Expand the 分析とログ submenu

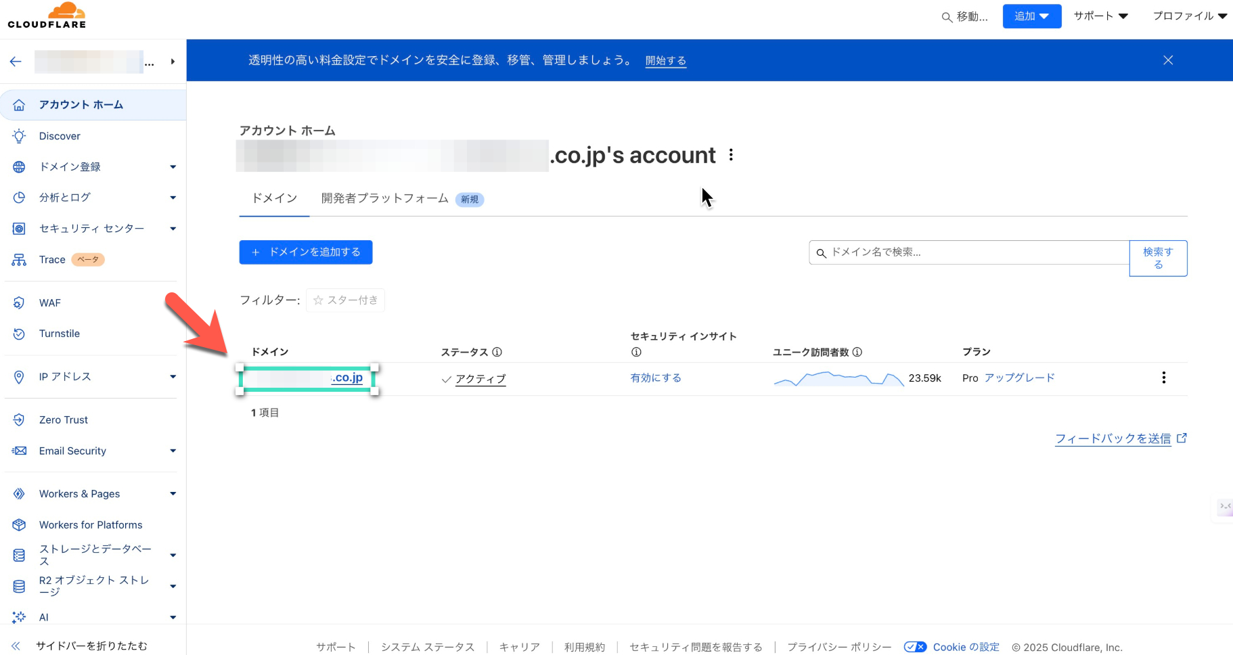point(173,198)
